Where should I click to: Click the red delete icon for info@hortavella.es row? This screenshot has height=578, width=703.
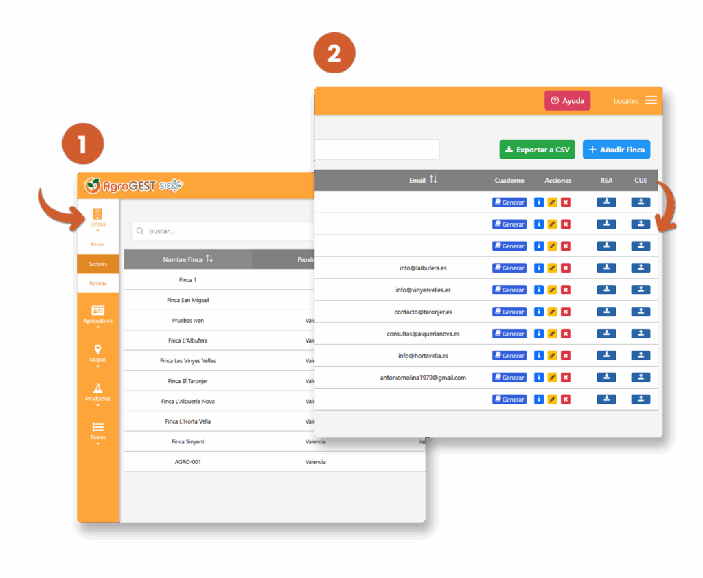pos(566,356)
